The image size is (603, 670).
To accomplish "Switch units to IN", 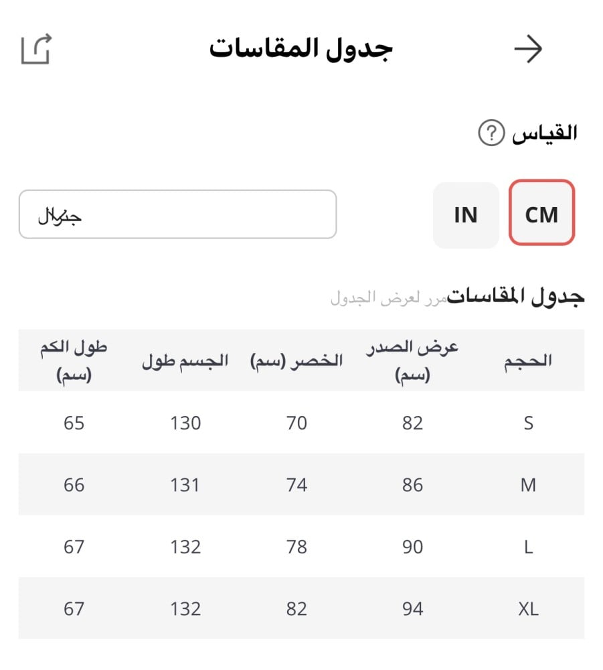I will (x=466, y=214).
